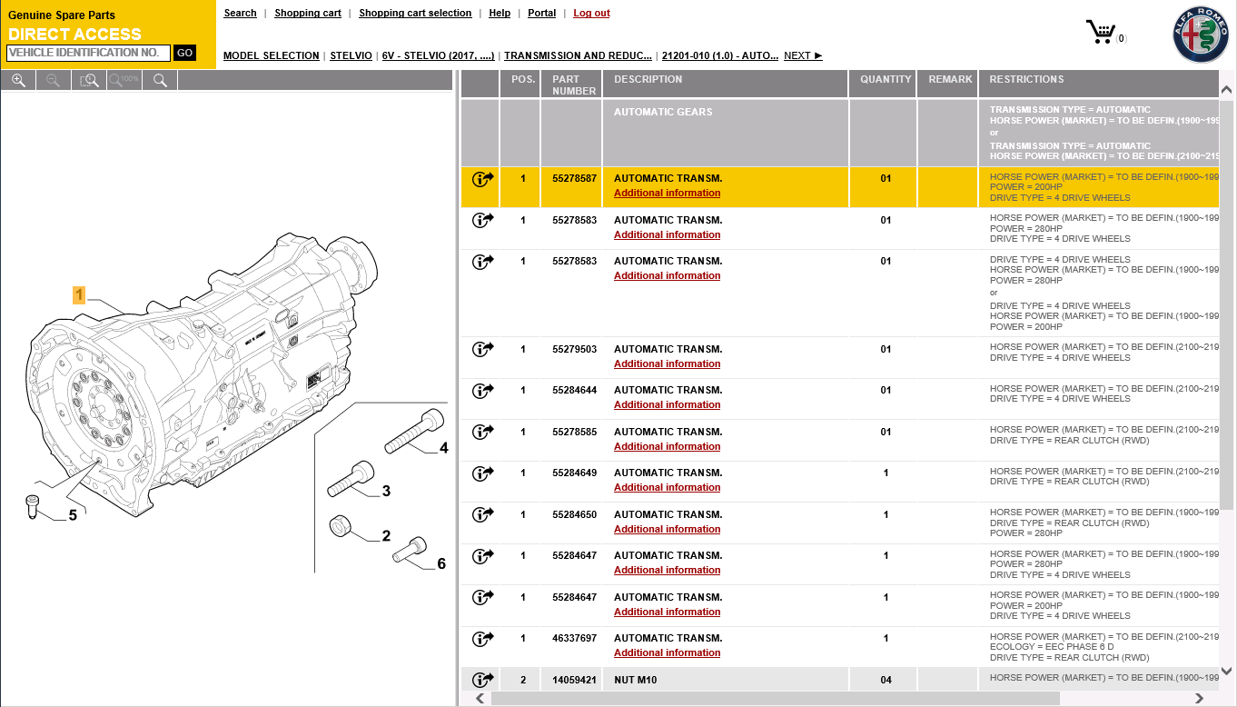Open the Search menu link
Screen dimensions: 1237x707
pyautogui.click(x=240, y=13)
